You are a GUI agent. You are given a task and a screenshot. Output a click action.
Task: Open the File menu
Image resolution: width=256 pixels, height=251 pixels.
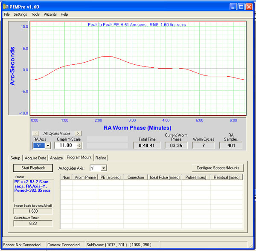[x=7, y=14]
